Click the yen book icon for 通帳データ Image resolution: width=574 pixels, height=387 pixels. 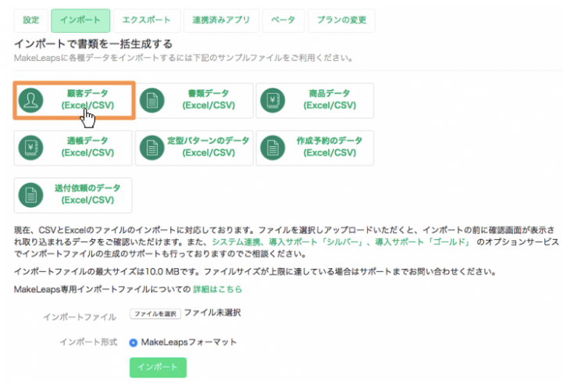tap(30, 148)
